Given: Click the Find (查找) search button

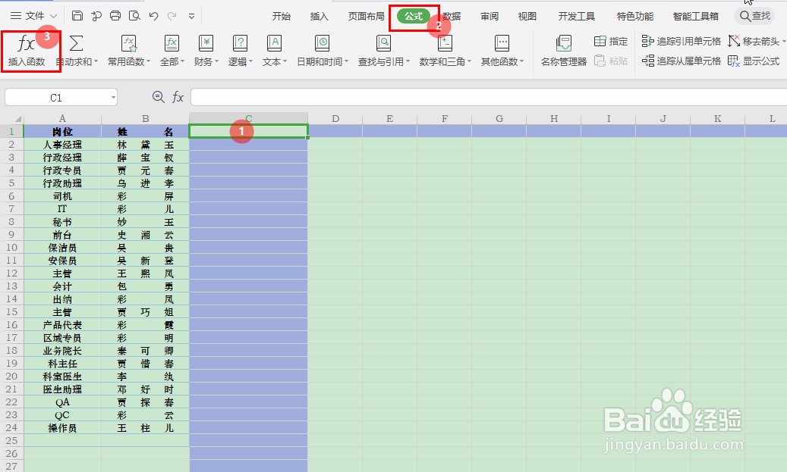Looking at the screenshot, I should pyautogui.click(x=755, y=16).
